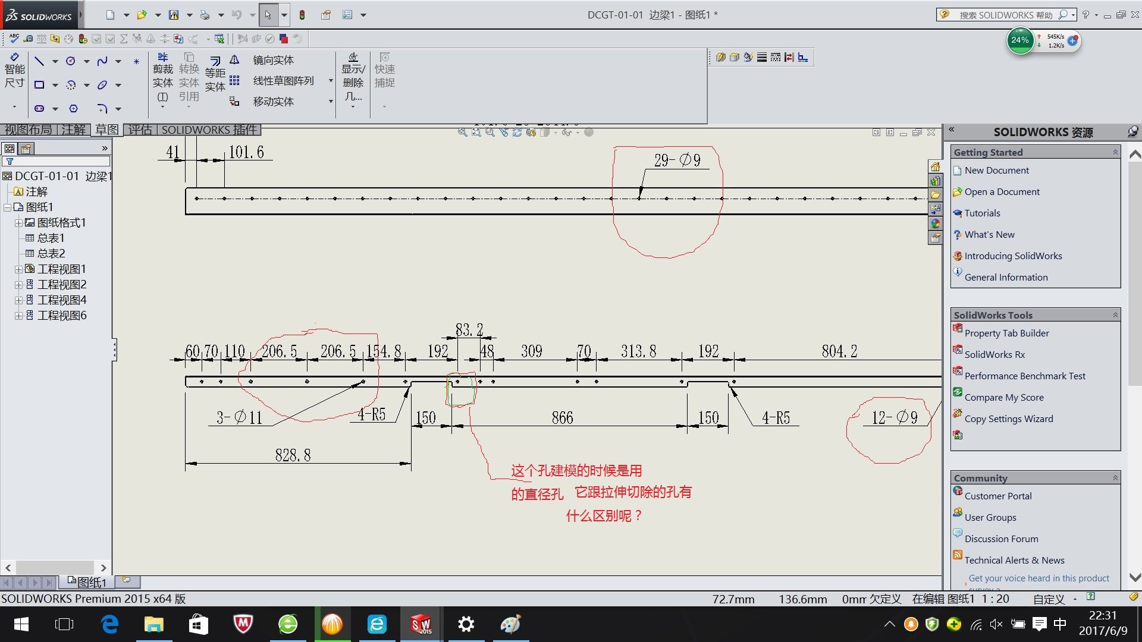Select the Line sketch tool
The image size is (1142, 642).
(x=39, y=61)
